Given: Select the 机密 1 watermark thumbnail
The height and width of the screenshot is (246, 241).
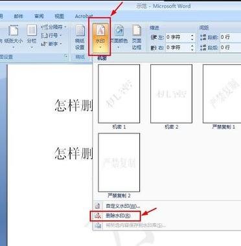Looking at the screenshot, I should click(119, 94).
